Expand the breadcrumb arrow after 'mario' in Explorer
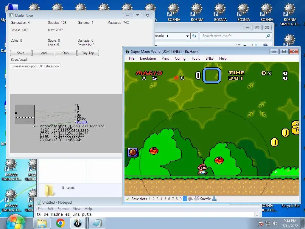 168,36
